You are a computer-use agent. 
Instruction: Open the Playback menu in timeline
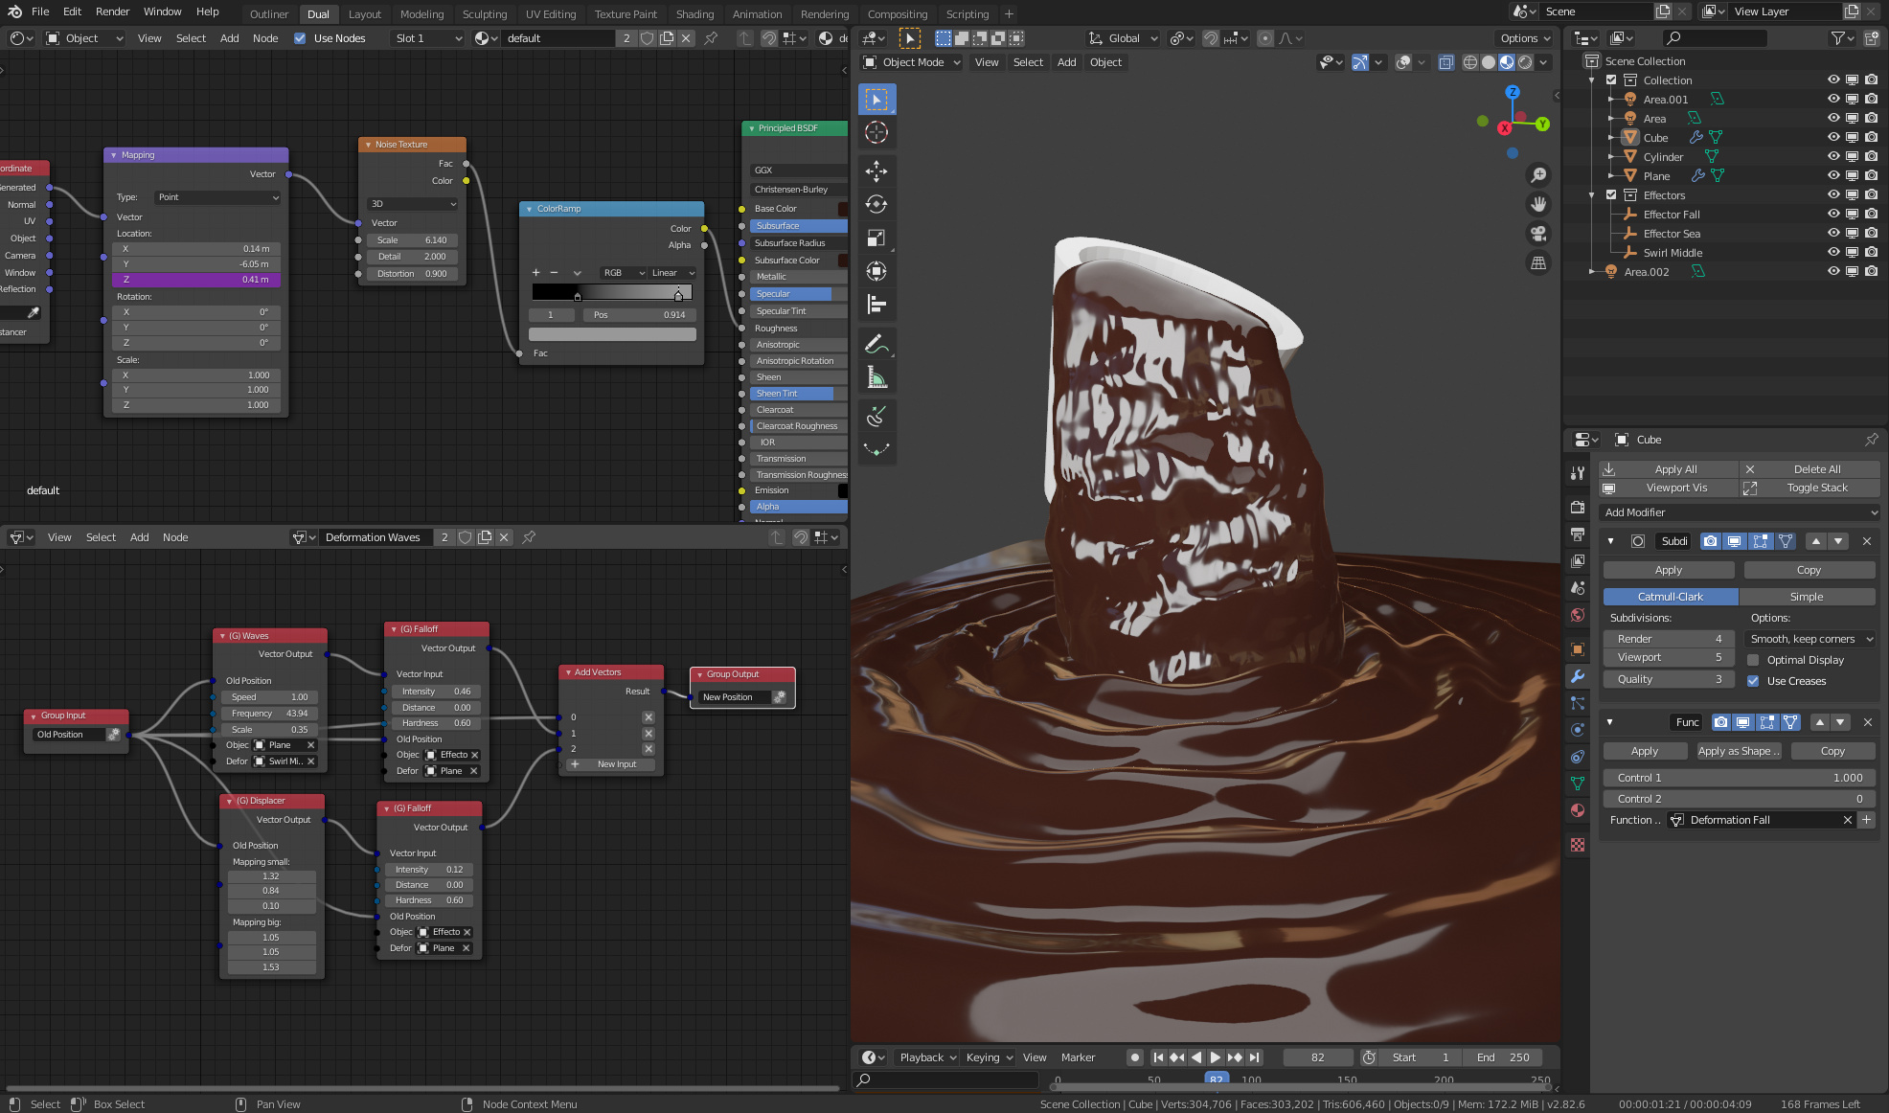927,1057
